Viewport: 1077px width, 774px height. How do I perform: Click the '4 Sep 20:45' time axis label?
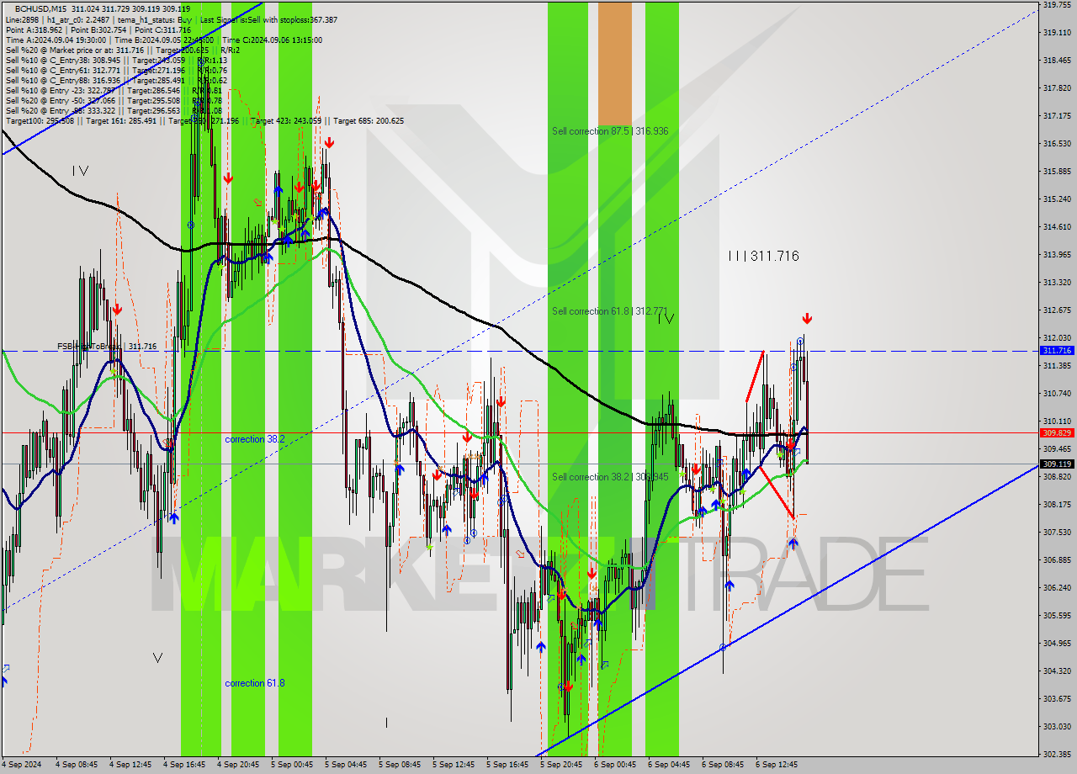(238, 765)
